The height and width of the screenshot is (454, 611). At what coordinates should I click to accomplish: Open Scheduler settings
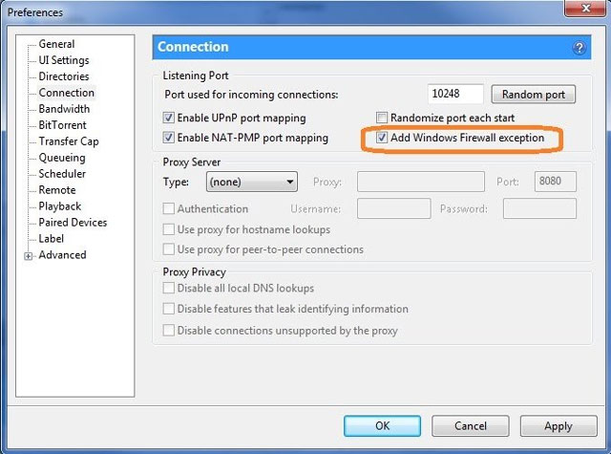pos(62,174)
